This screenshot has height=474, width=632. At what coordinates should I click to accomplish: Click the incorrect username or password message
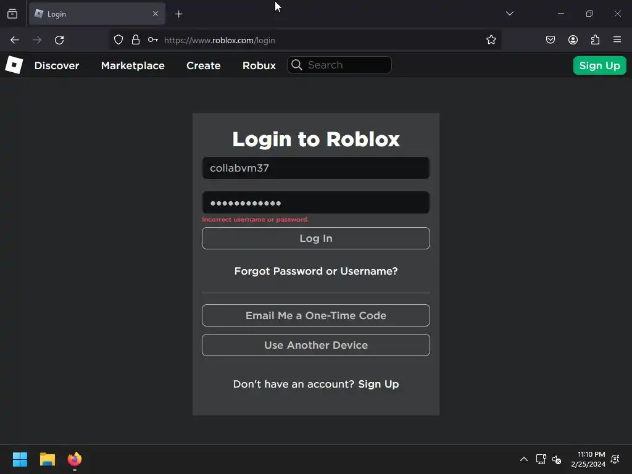click(x=255, y=220)
